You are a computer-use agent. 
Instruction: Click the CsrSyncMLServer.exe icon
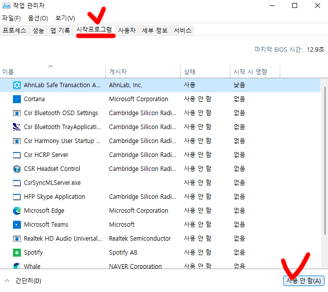[17, 183]
